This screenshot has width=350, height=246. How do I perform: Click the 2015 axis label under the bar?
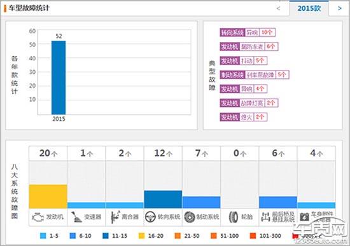[59, 119]
